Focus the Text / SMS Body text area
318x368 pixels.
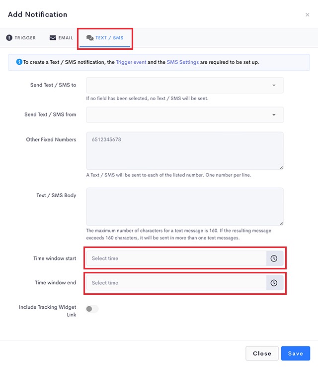tap(185, 207)
